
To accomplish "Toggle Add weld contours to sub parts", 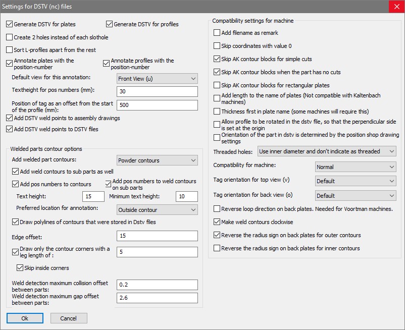I will [16, 172].
